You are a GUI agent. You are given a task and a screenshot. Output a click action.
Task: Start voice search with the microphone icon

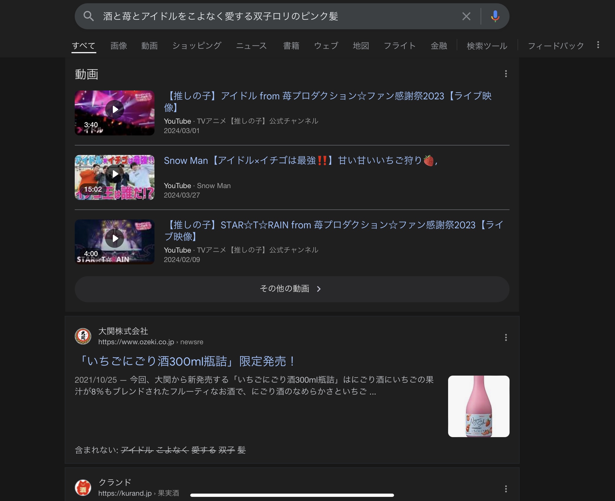point(495,16)
